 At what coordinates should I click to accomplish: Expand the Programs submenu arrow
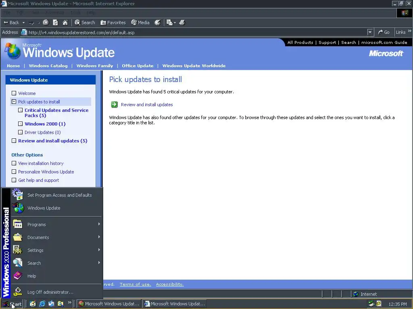click(x=99, y=224)
